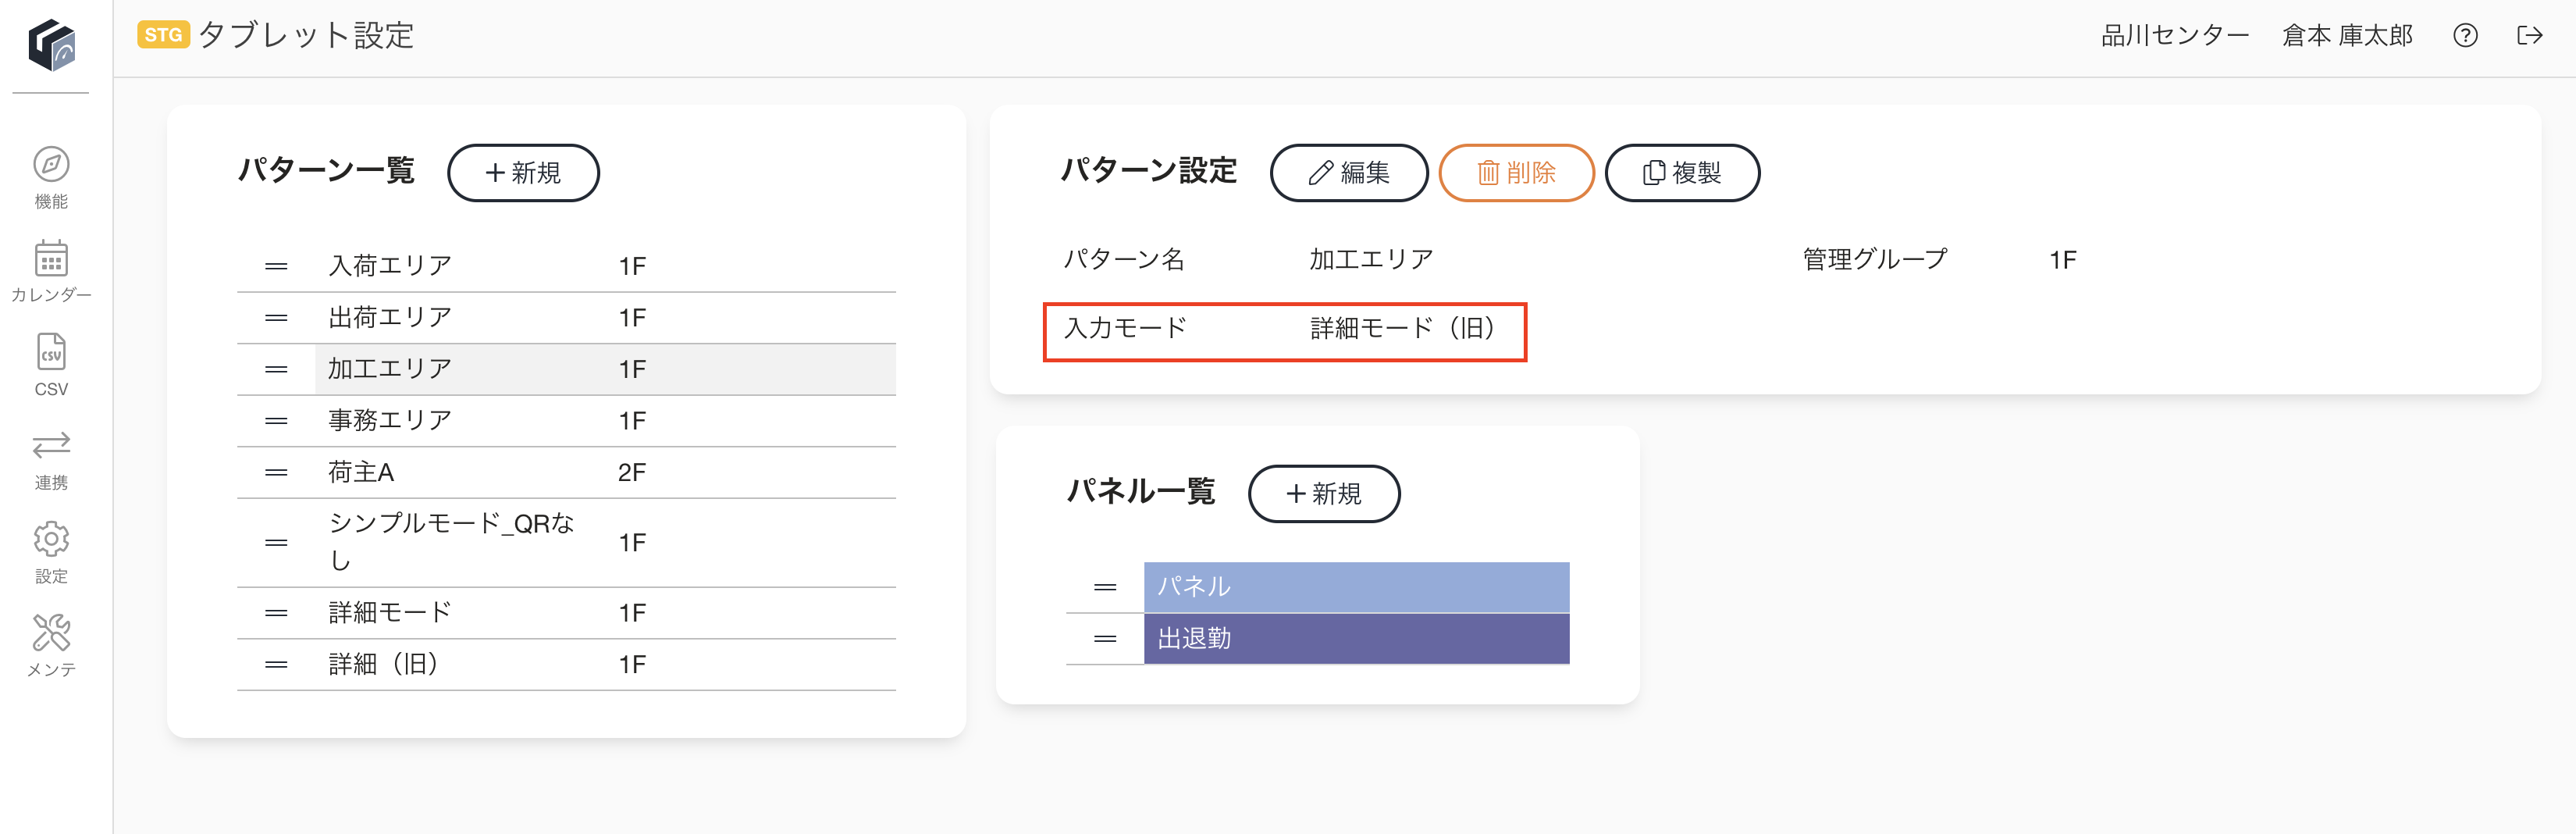
Task: Click the 複製 button
Action: (x=1682, y=173)
